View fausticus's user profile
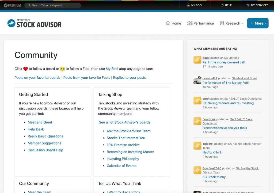The image size is (274, 193). 209,119
